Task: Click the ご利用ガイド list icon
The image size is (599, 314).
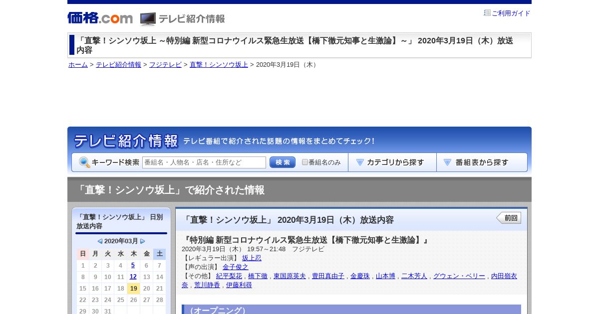Action: tap(487, 13)
